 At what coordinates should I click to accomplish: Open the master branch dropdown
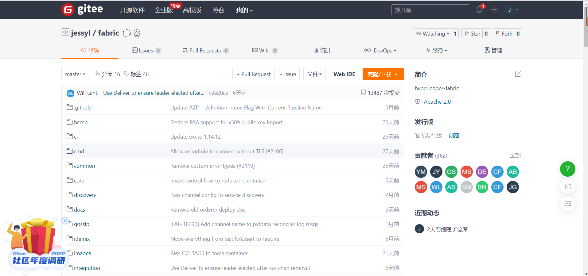tap(75, 74)
